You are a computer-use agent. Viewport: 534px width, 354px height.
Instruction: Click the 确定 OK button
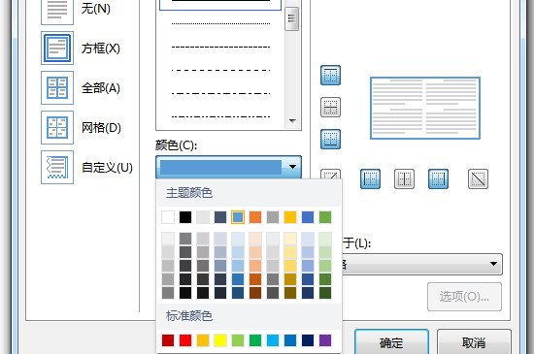coord(391,342)
